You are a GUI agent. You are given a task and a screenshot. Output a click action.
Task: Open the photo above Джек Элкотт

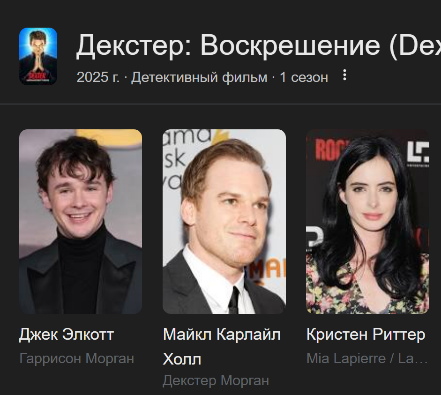tap(81, 222)
